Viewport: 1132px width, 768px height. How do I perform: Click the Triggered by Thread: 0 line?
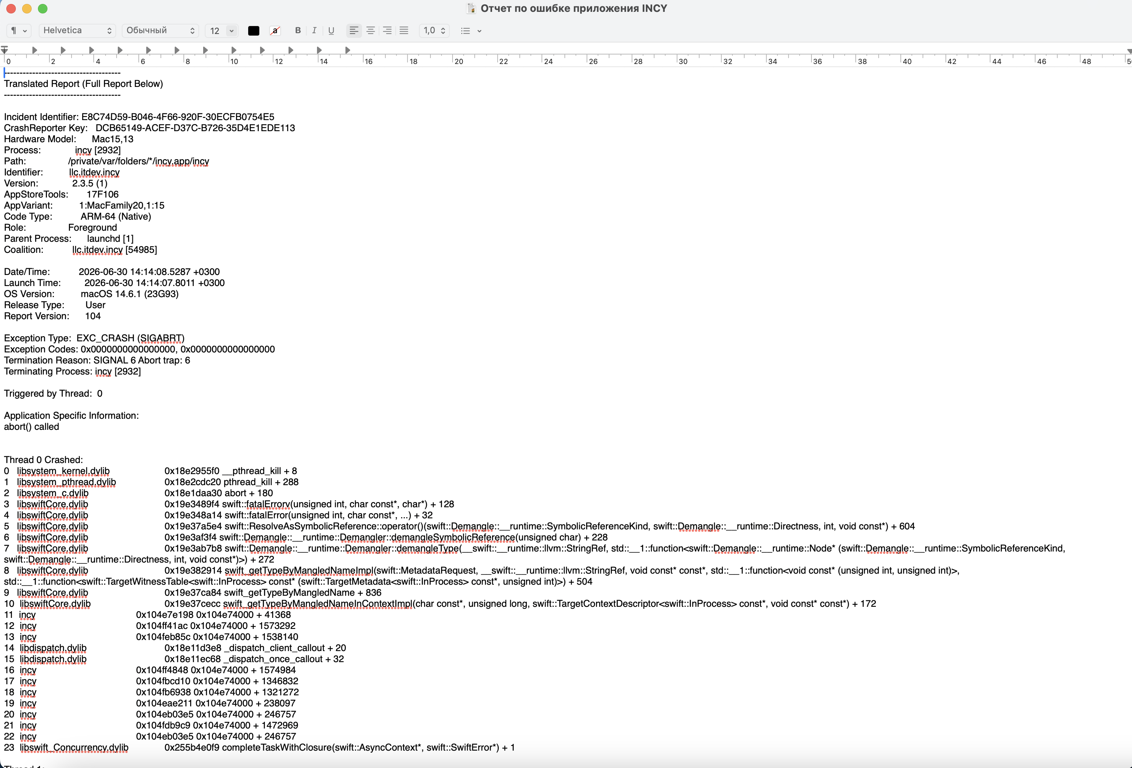(x=53, y=393)
